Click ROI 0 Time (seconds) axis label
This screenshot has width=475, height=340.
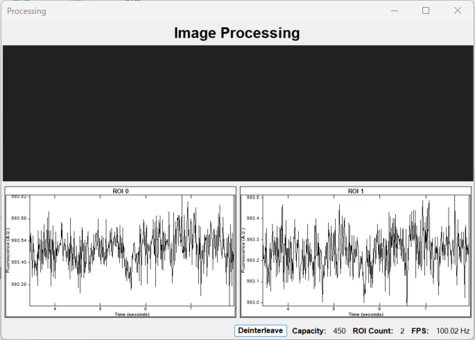point(132,314)
